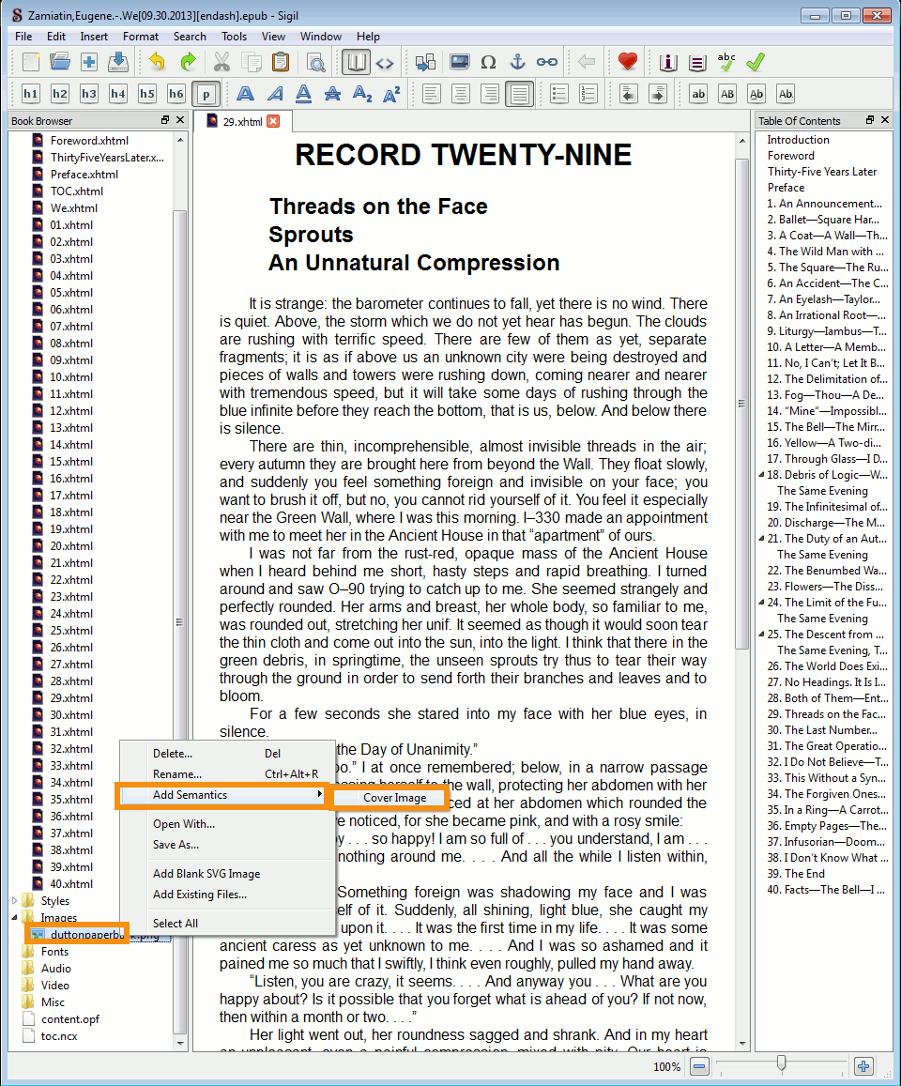
Task: Save the book with the Save icon
Action: [118, 62]
